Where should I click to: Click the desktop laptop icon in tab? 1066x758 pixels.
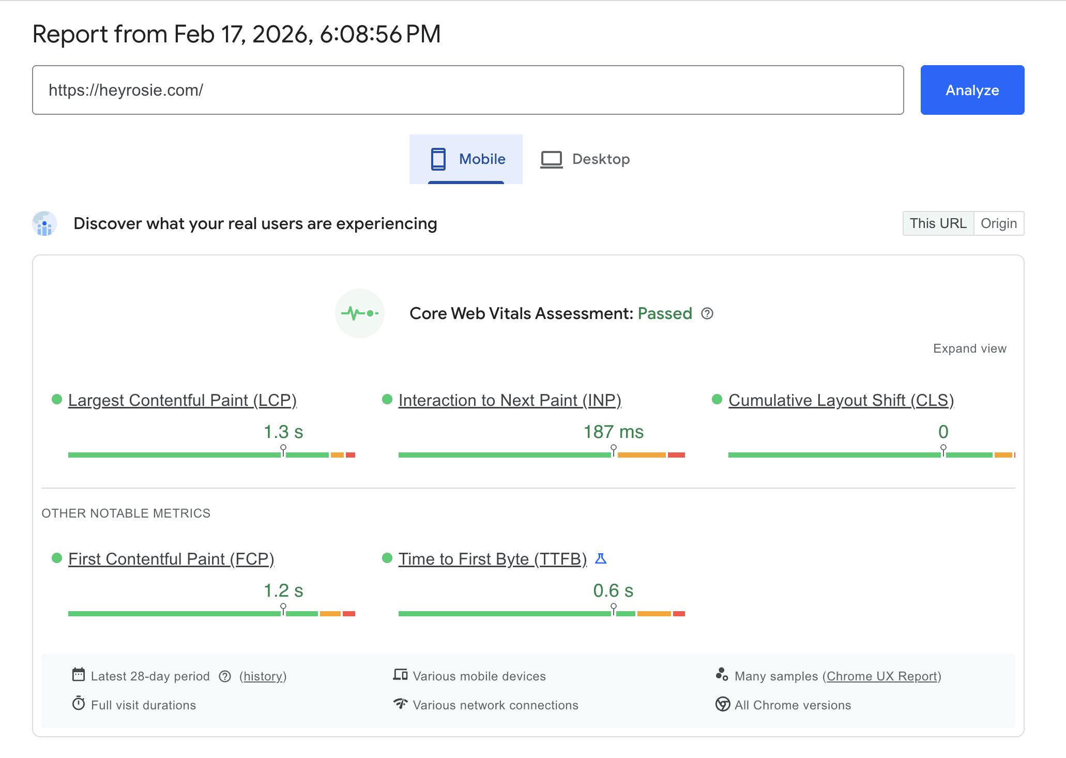click(551, 159)
